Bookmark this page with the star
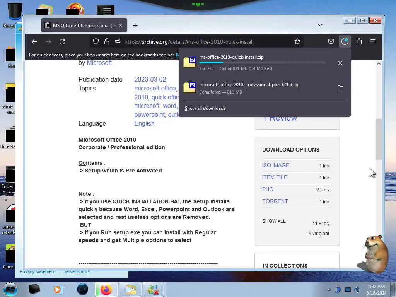Viewport: 396px width, 297px height. [x=297, y=42]
